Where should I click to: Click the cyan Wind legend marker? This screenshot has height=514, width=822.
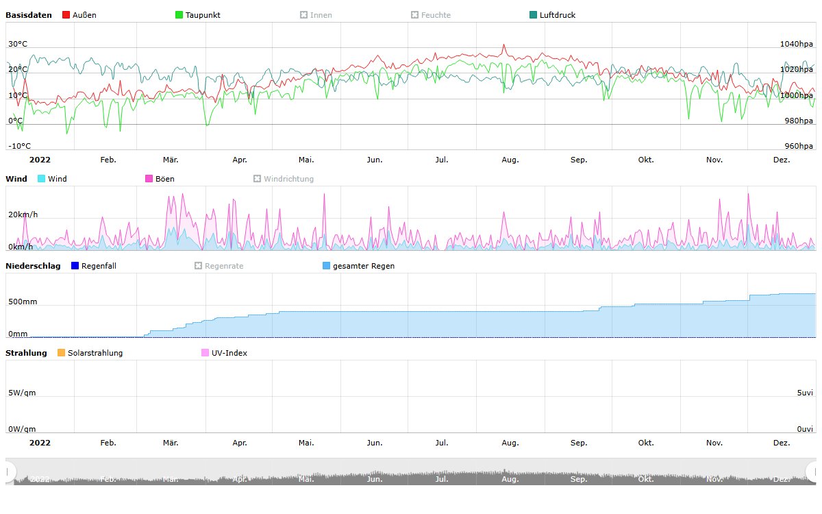pyautogui.click(x=42, y=179)
